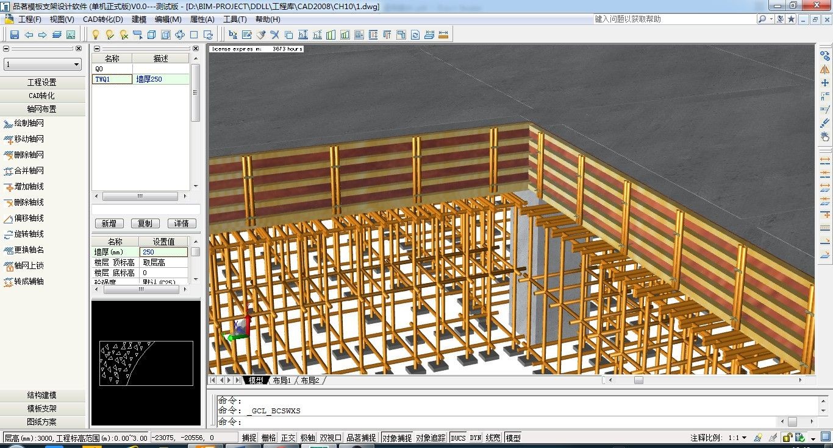Expand the 结构建模 panel section

pos(41,395)
